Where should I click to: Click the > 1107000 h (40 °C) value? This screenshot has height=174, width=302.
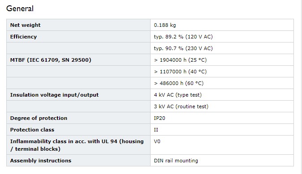[x=180, y=72]
